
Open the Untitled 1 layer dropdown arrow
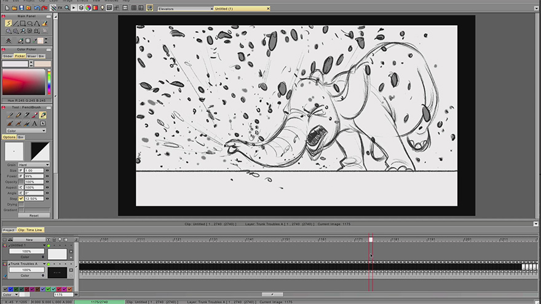click(x=44, y=246)
